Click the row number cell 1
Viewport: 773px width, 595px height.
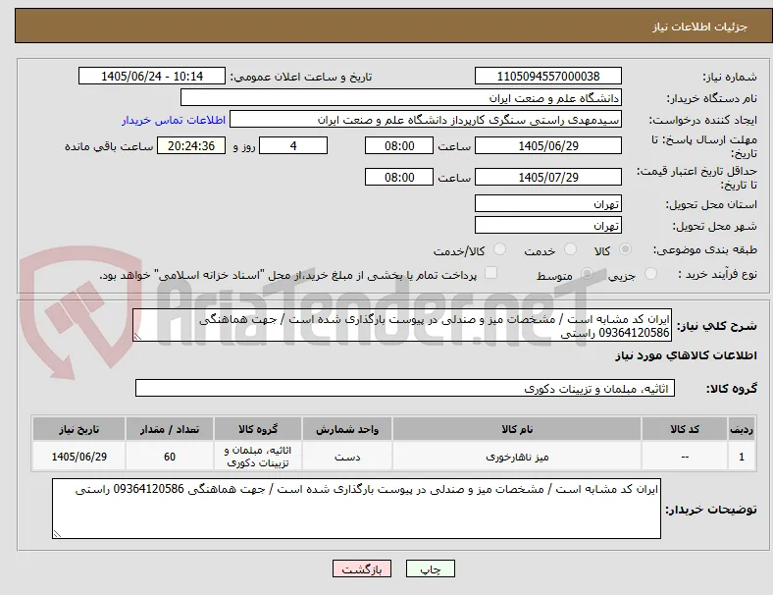click(741, 457)
